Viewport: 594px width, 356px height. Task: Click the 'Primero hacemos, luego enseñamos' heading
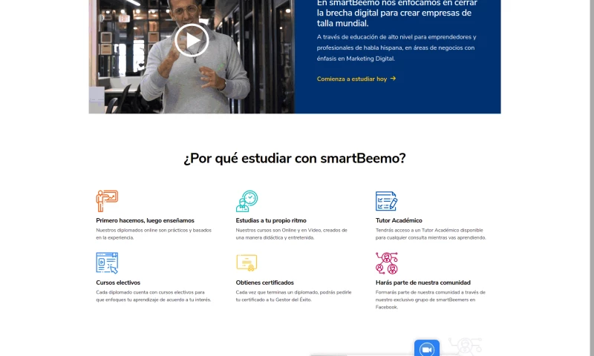click(145, 220)
